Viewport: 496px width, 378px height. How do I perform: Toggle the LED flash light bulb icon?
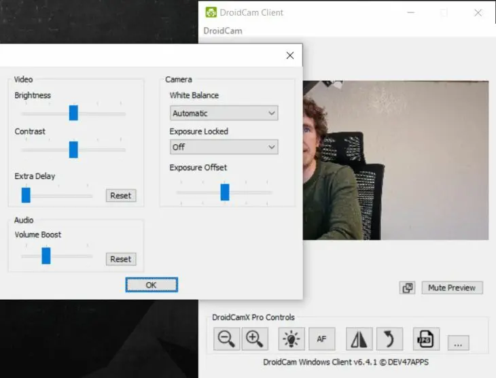pos(291,339)
